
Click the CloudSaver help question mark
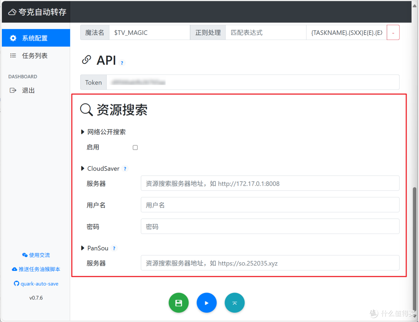pos(125,169)
